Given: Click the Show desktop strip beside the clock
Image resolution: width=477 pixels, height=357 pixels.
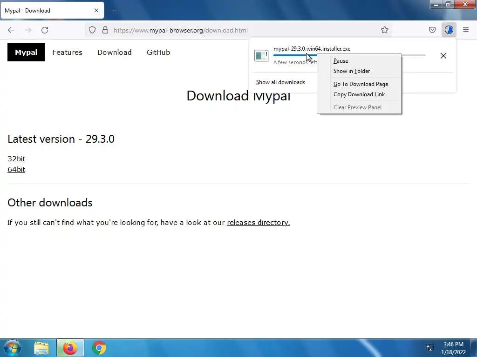Looking at the screenshot, I should [474, 348].
